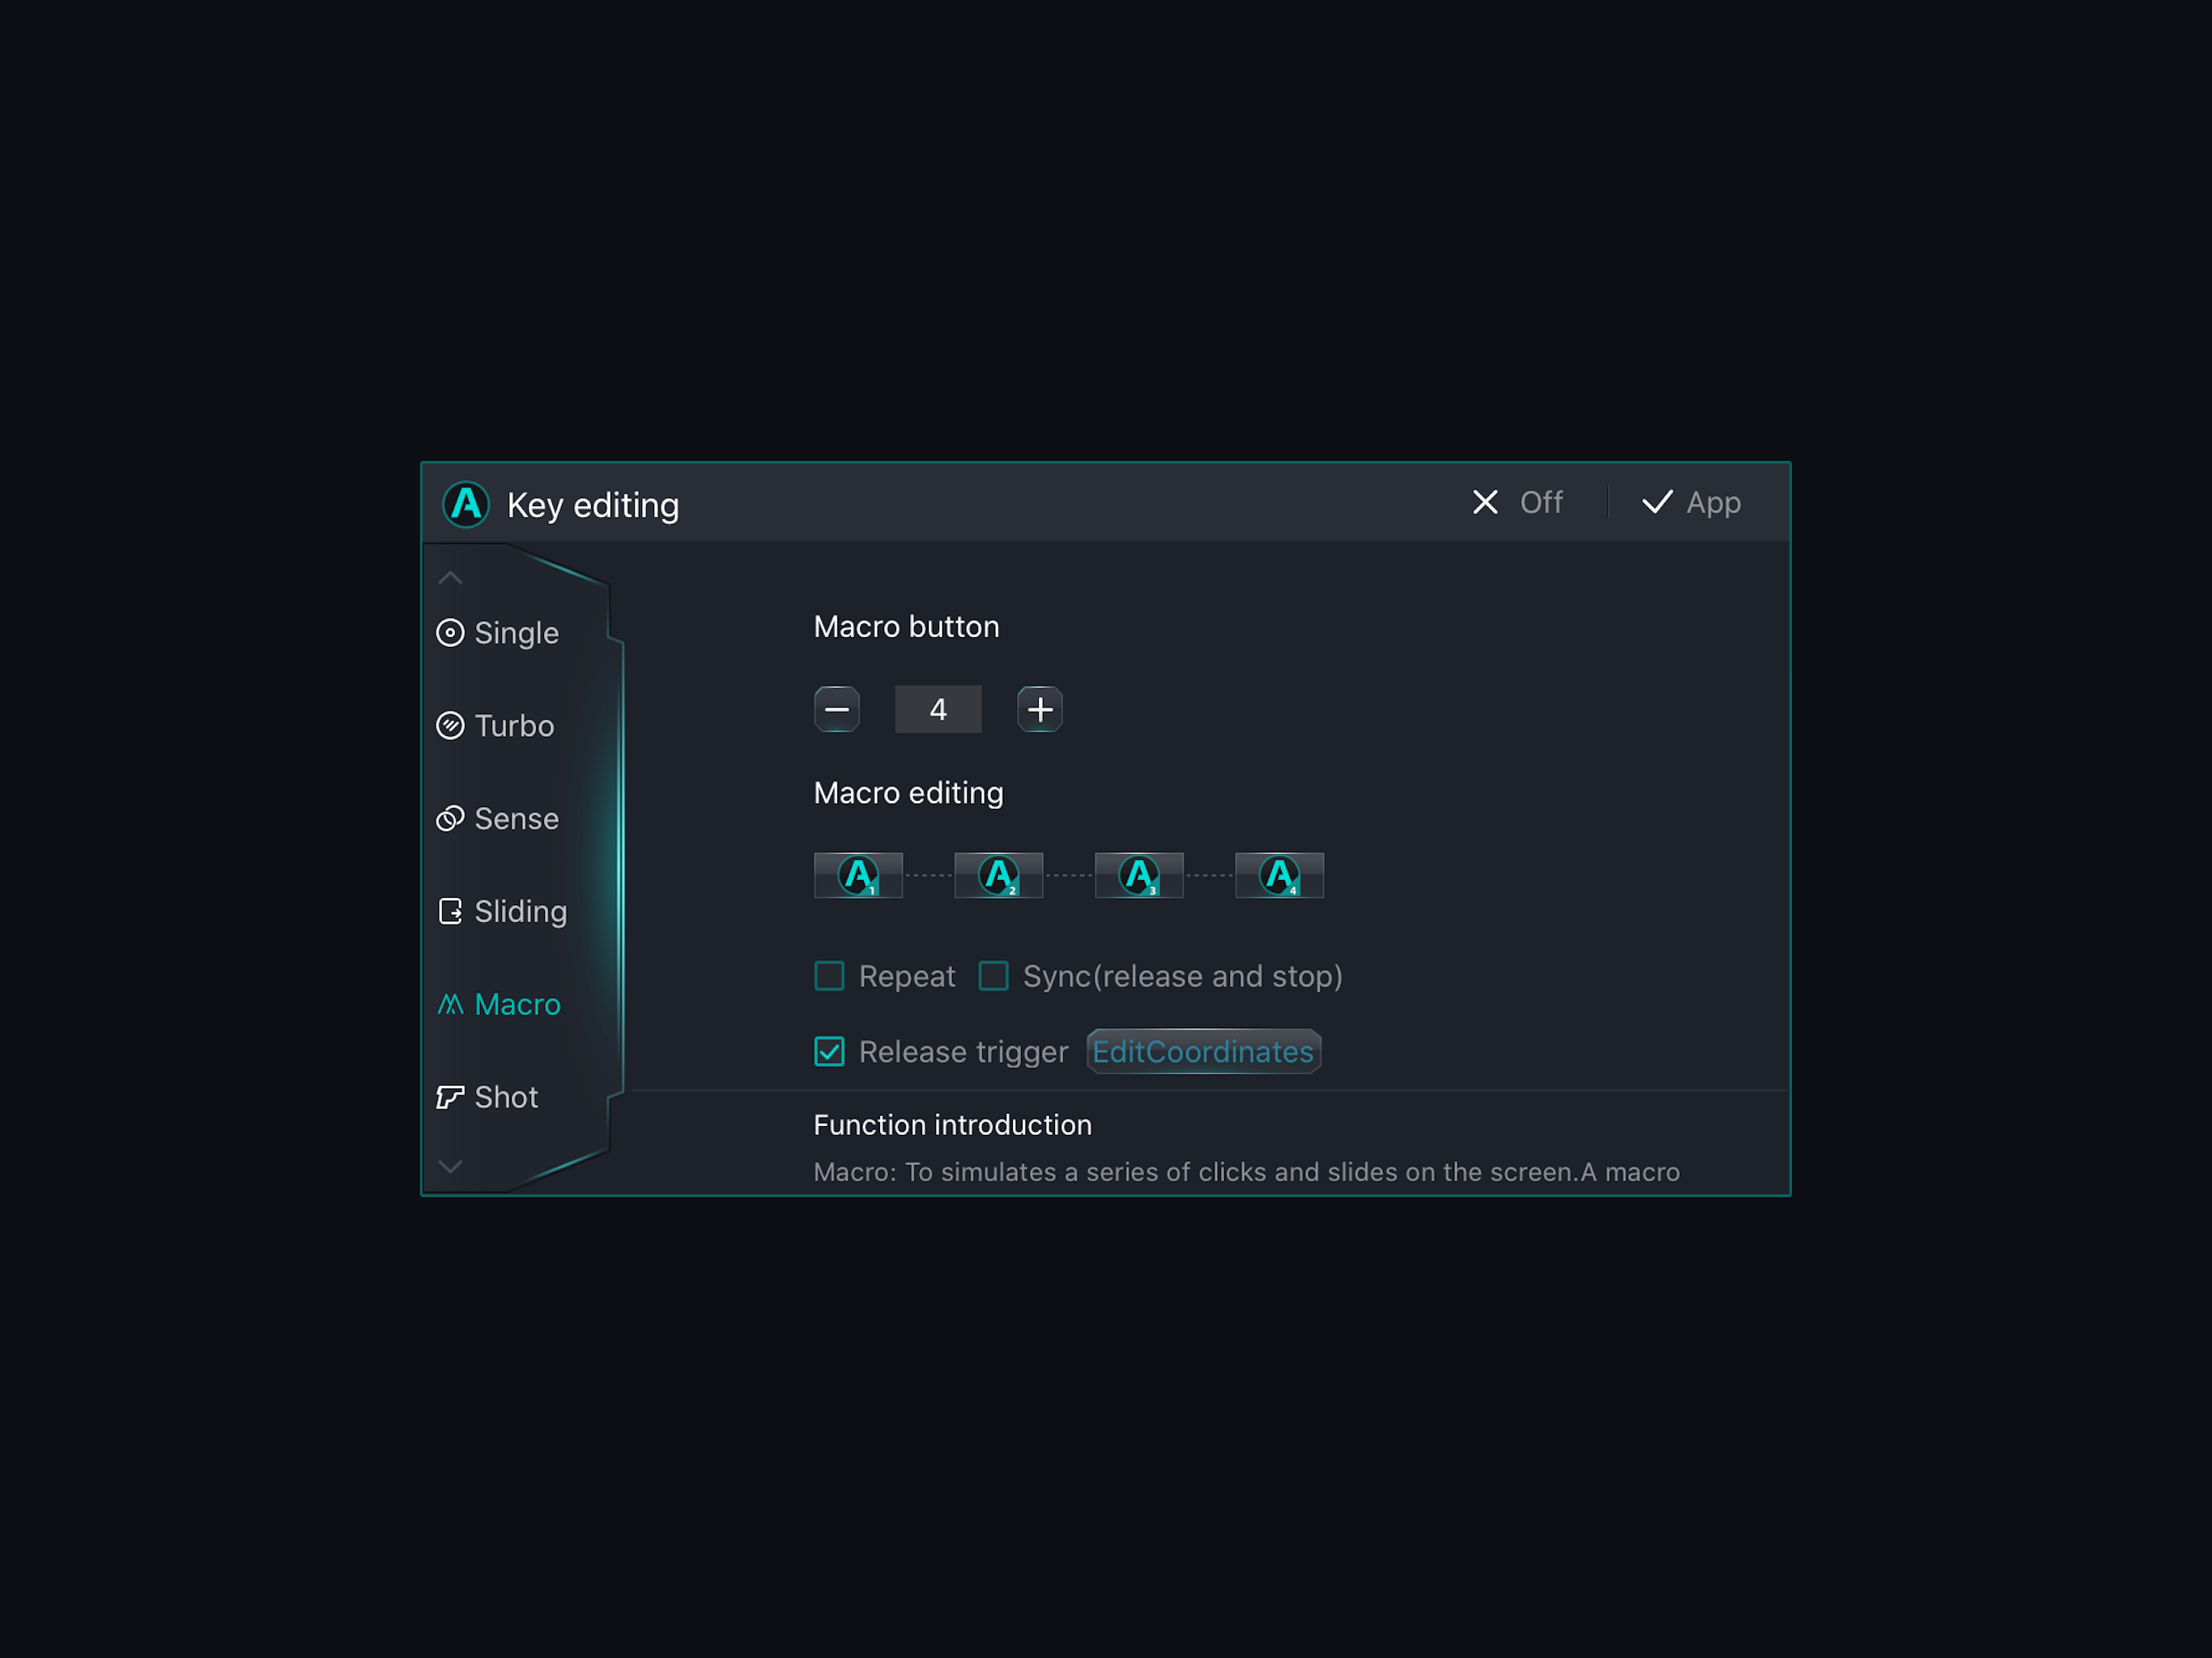The height and width of the screenshot is (1658, 2212).
Task: Select the Macro mode icon
Action: tap(451, 1004)
